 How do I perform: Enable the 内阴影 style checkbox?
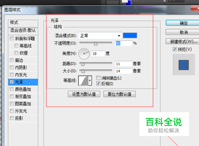pyautogui.click(x=12, y=67)
